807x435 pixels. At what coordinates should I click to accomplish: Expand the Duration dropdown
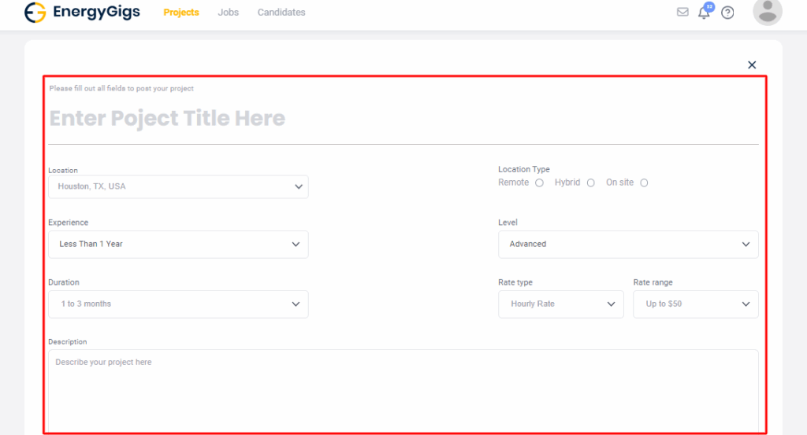[178, 304]
